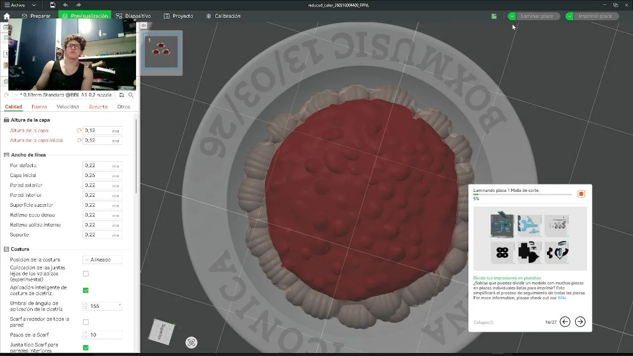The image size is (633, 356).
Task: Click the camera view icon near cube
Action: click(x=191, y=342)
